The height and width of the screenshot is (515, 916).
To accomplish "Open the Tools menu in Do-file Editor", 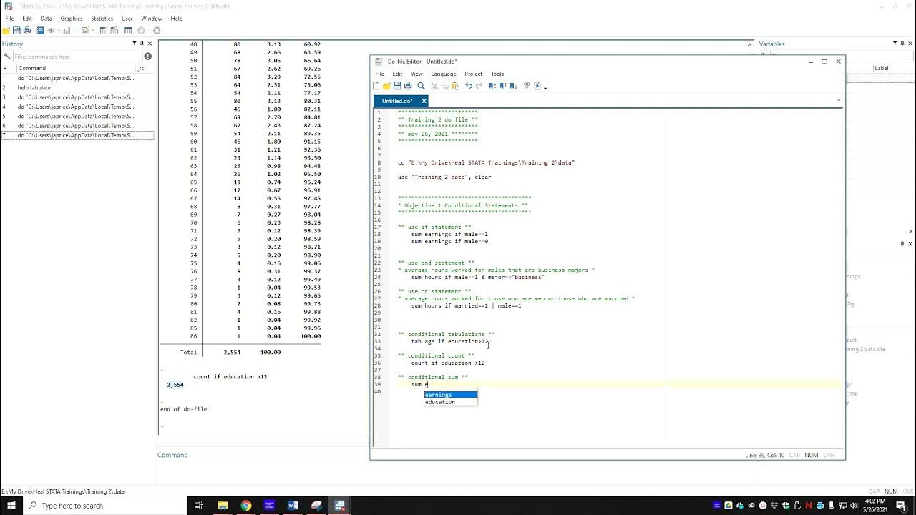I will pos(497,74).
